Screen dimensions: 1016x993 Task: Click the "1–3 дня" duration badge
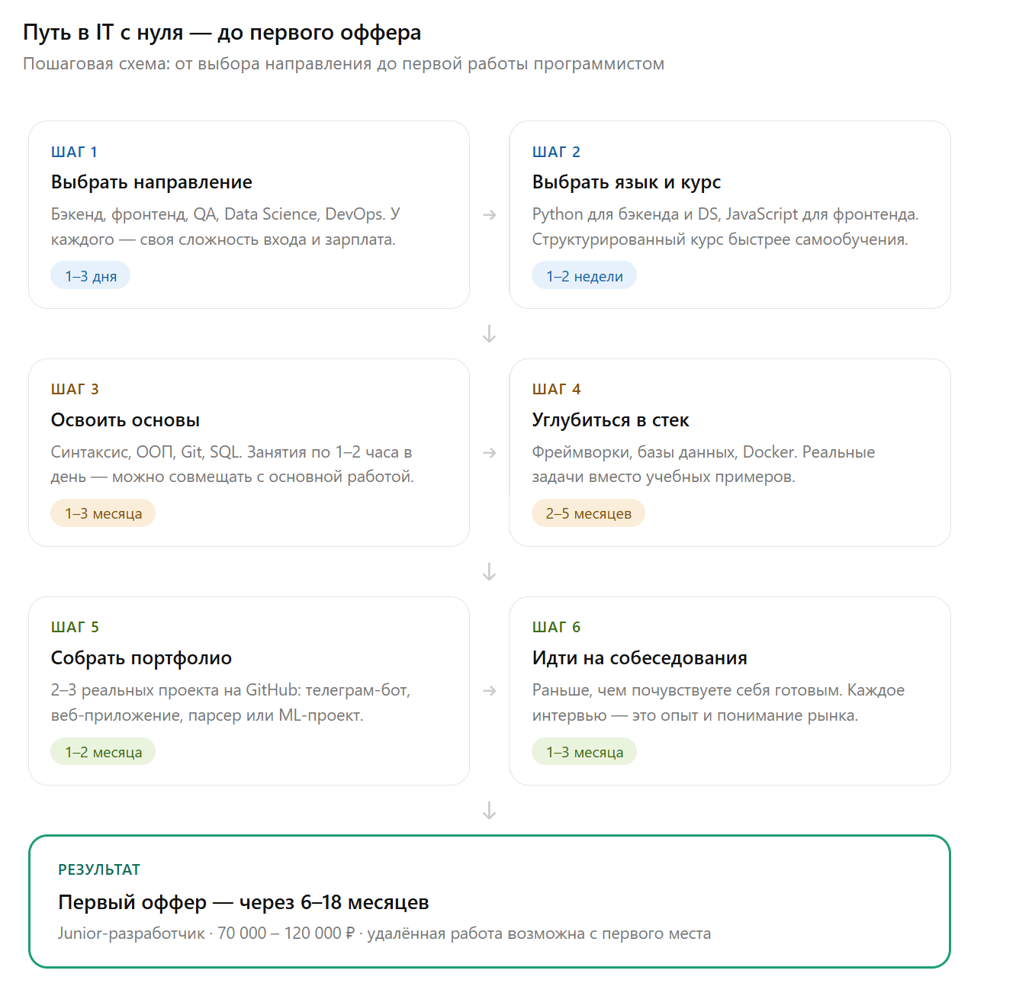tap(91, 276)
